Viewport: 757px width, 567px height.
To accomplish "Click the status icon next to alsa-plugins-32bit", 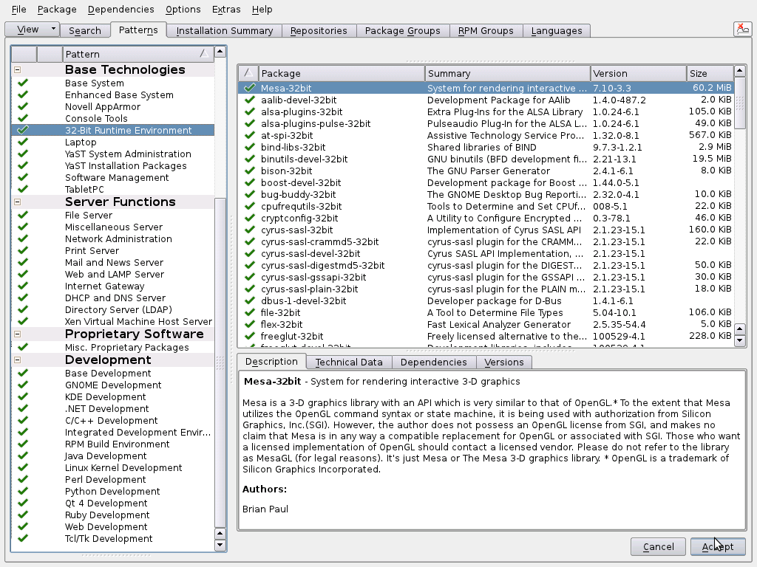I will click(x=249, y=111).
